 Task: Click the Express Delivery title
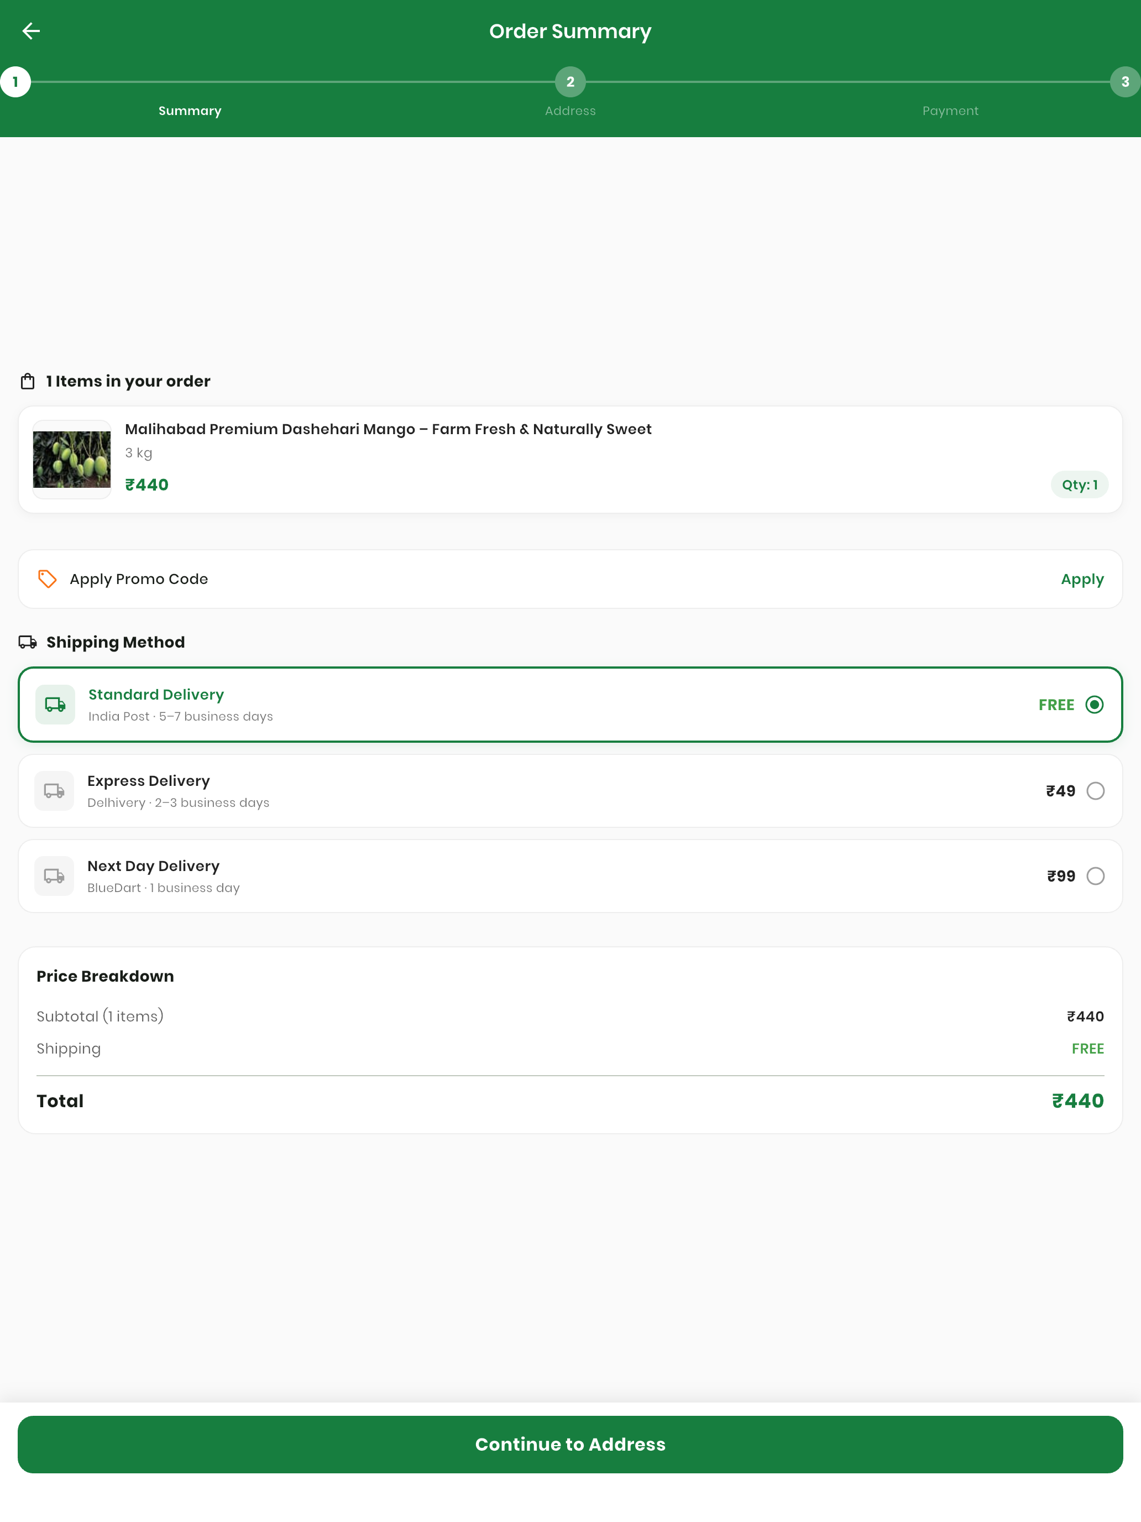click(x=149, y=781)
